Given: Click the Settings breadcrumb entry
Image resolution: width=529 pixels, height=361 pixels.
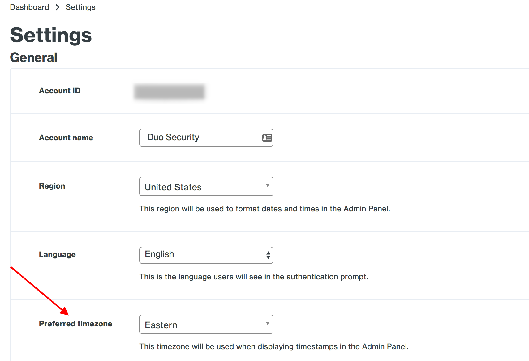Looking at the screenshot, I should [x=80, y=7].
